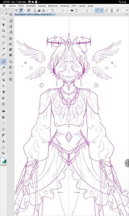Create new canvas file button

pos(35,10)
